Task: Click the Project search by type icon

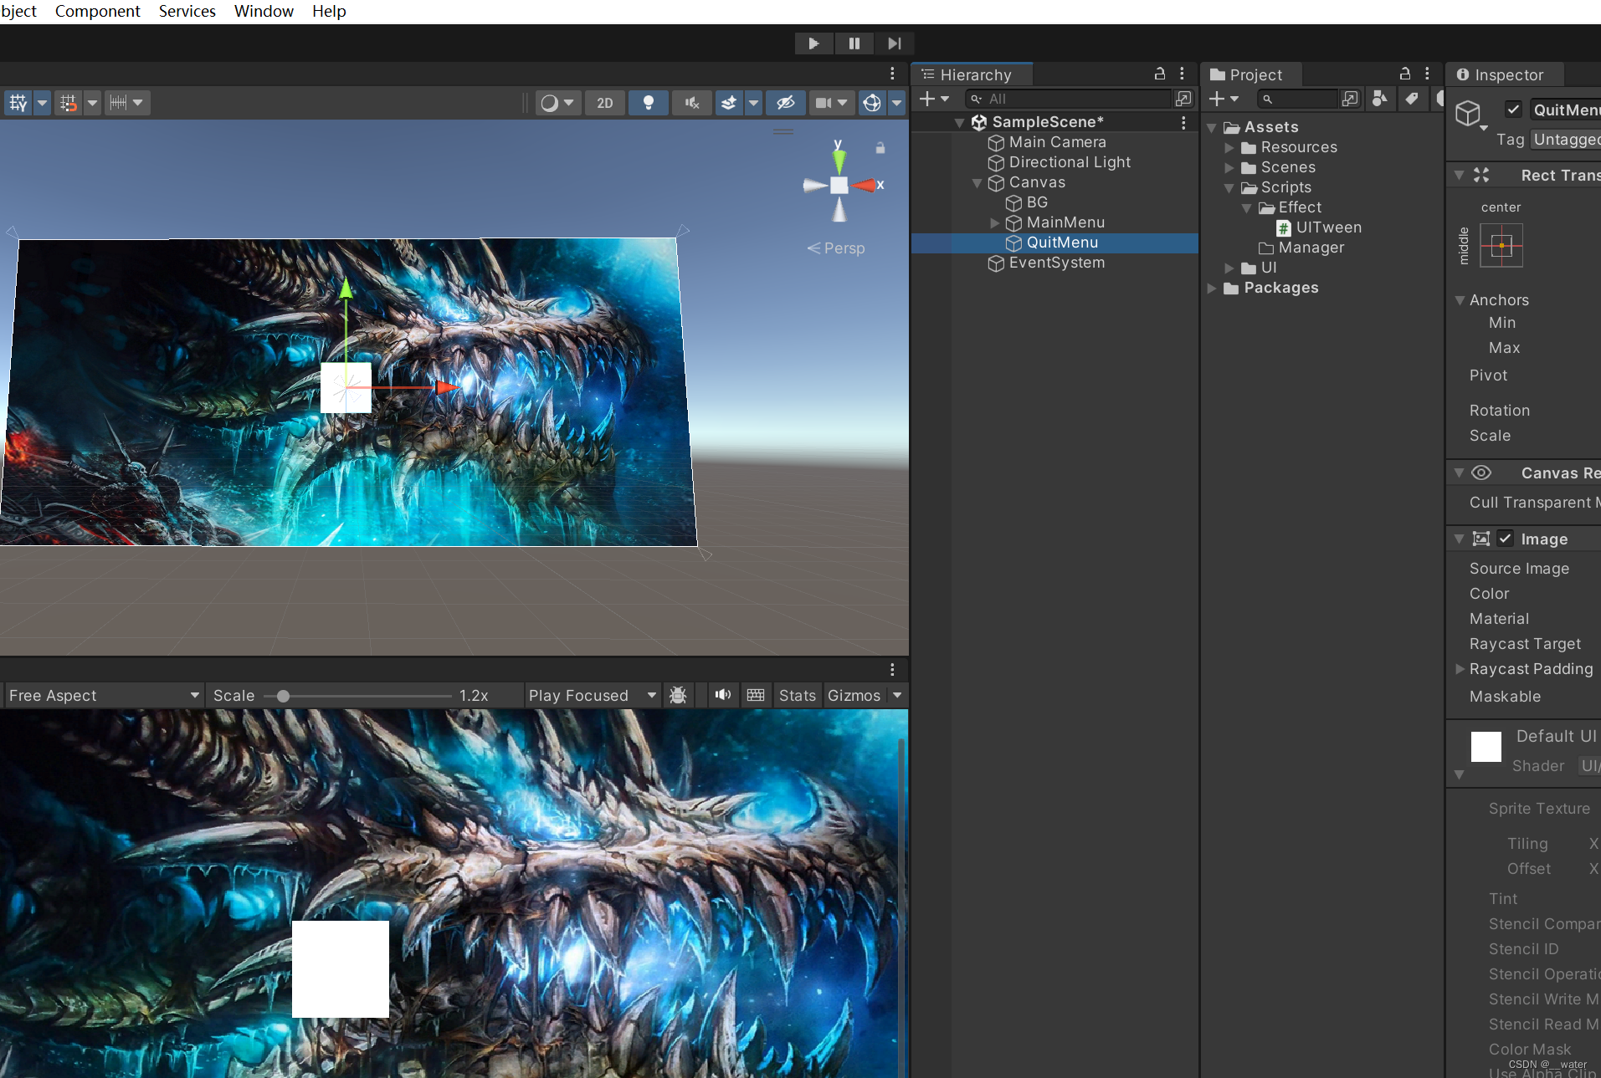Action: pos(1379,99)
